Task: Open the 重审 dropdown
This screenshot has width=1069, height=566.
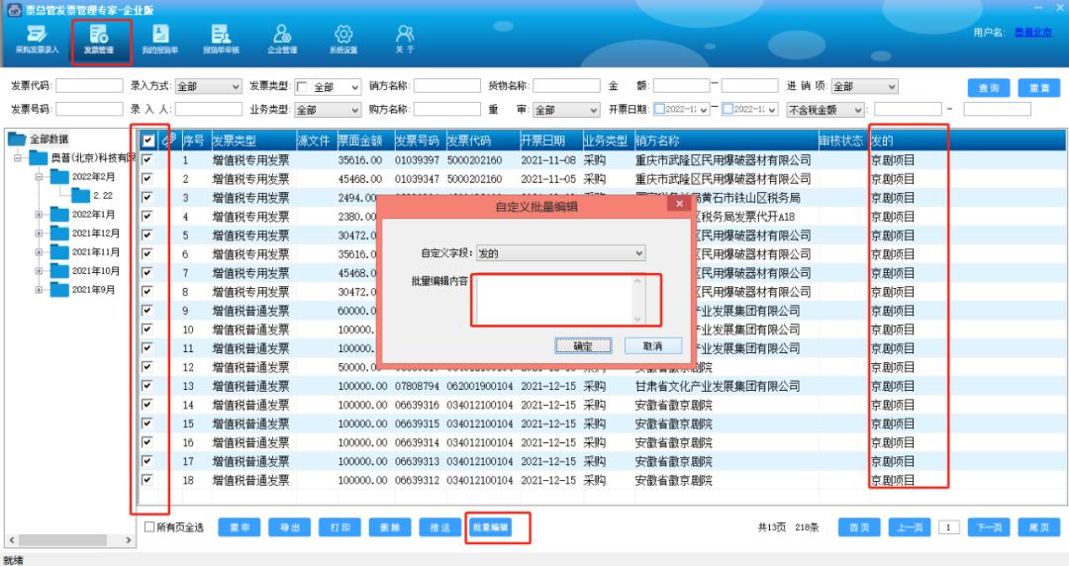Action: [594, 110]
